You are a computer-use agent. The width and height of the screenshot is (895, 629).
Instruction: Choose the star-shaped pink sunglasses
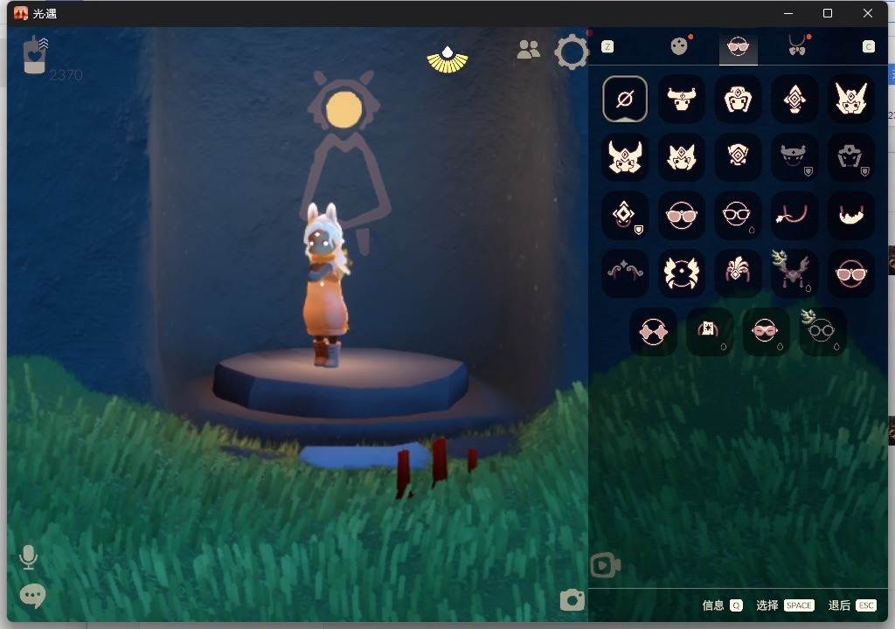tap(653, 331)
